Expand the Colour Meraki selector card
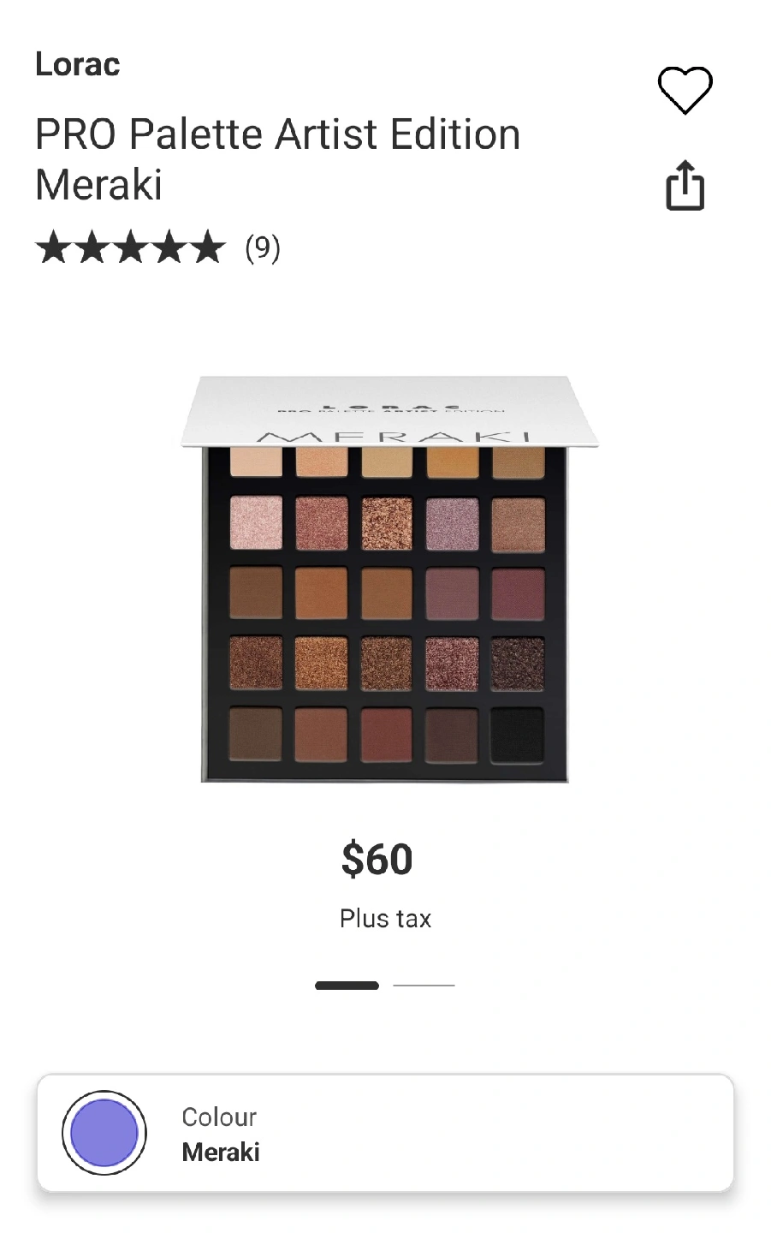 coord(385,1133)
